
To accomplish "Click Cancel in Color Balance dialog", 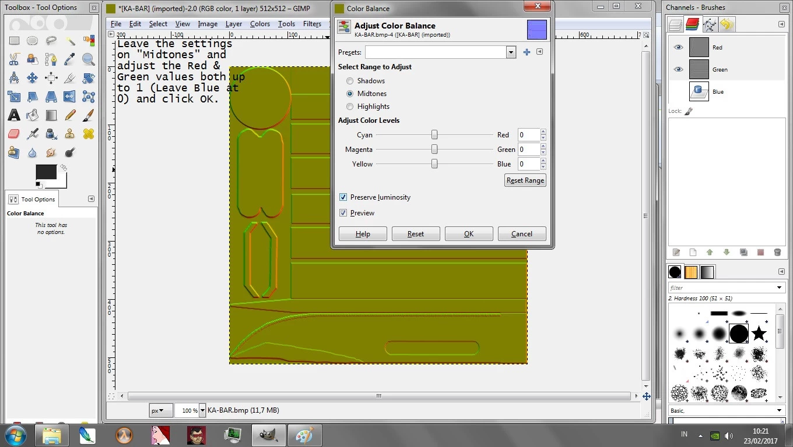I will click(x=522, y=234).
